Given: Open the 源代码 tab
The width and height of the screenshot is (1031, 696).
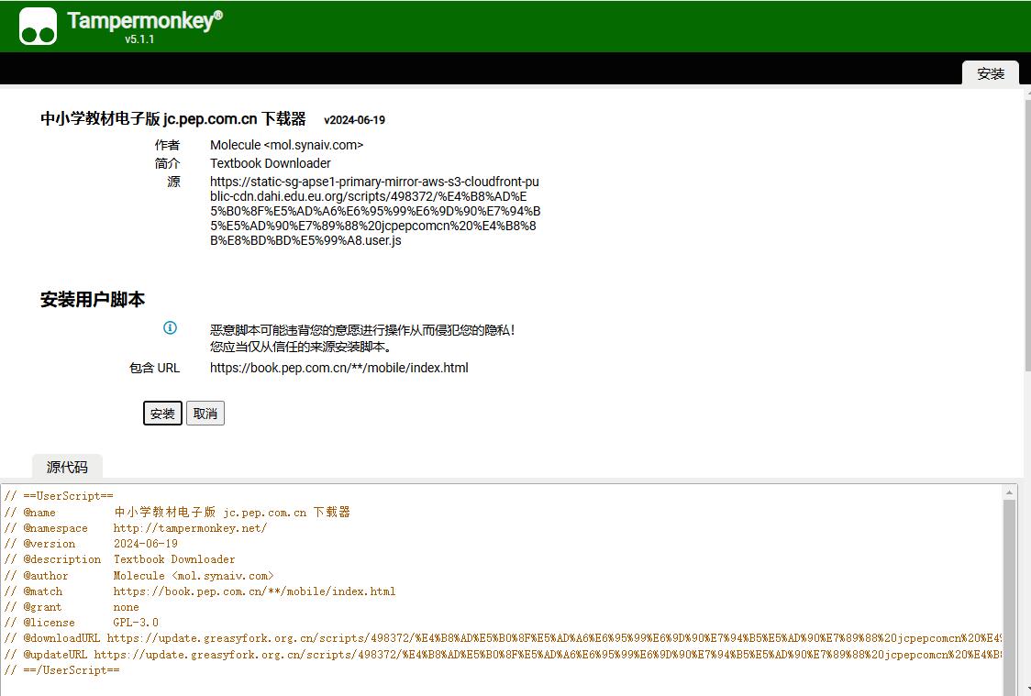Looking at the screenshot, I should coord(67,467).
